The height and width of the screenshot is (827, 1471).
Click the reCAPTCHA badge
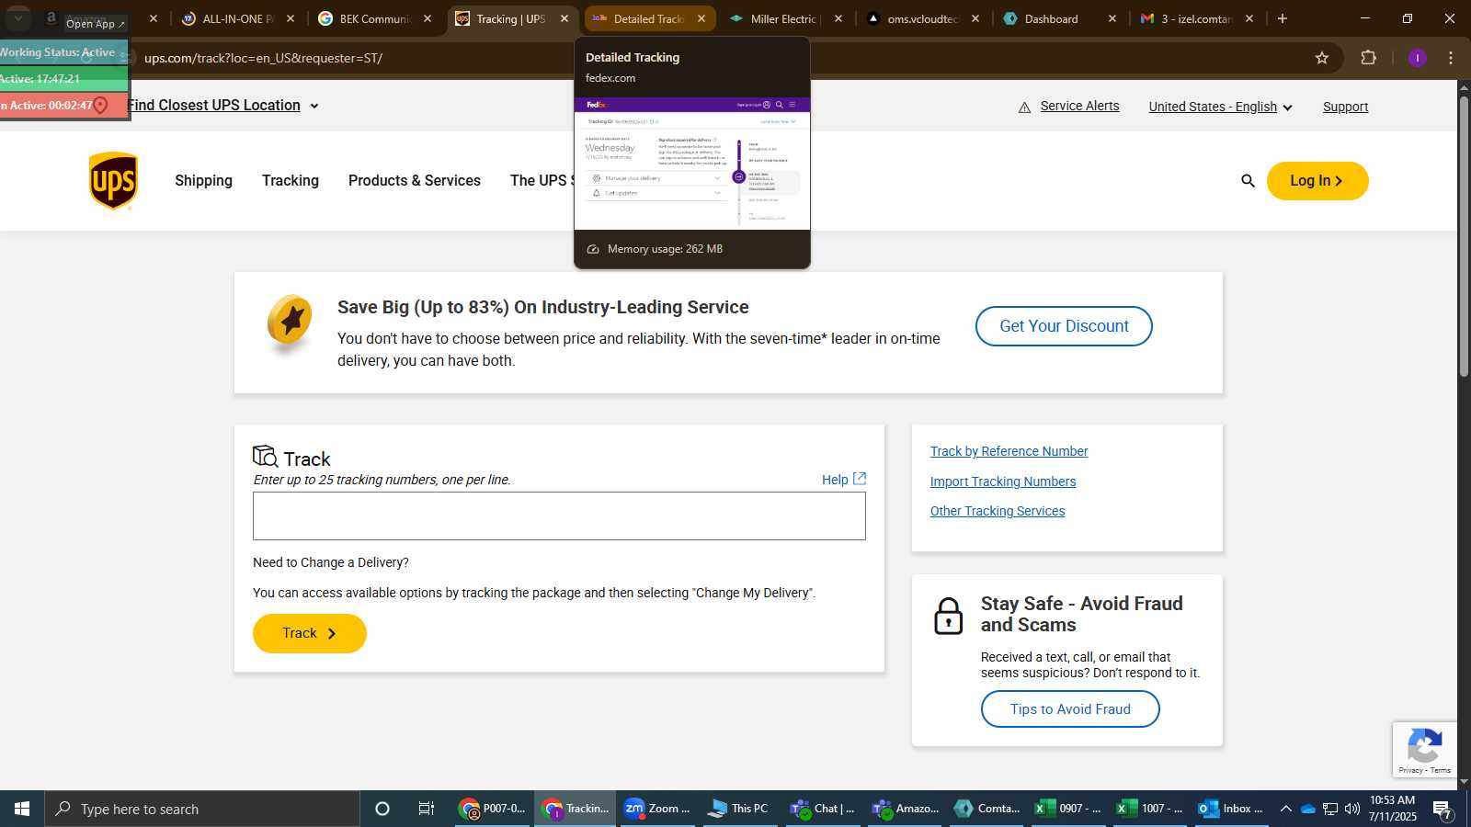point(1424,750)
